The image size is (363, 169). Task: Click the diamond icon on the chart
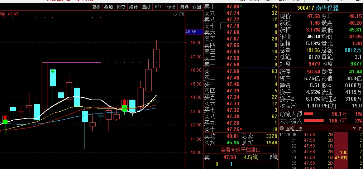click(x=175, y=14)
